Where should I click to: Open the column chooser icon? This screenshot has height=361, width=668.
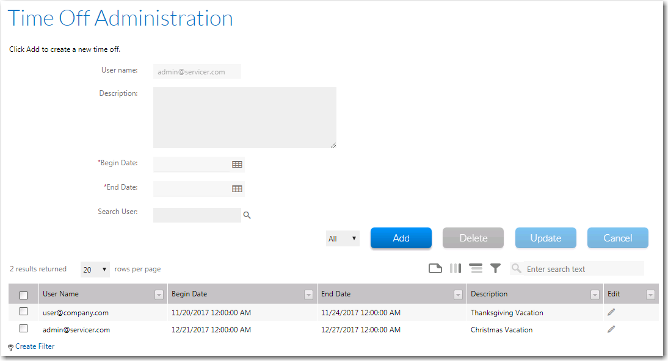(x=456, y=268)
